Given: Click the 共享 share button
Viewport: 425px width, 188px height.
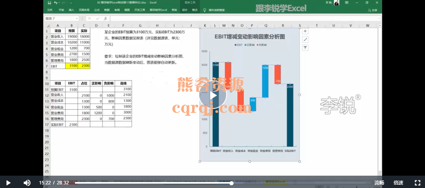Looking at the screenshot, I should pos(372,10).
